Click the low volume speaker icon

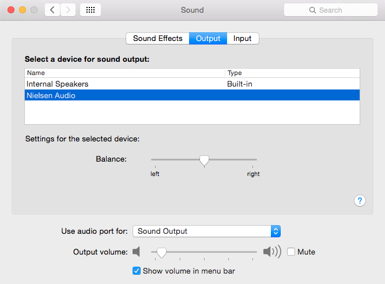pos(136,252)
